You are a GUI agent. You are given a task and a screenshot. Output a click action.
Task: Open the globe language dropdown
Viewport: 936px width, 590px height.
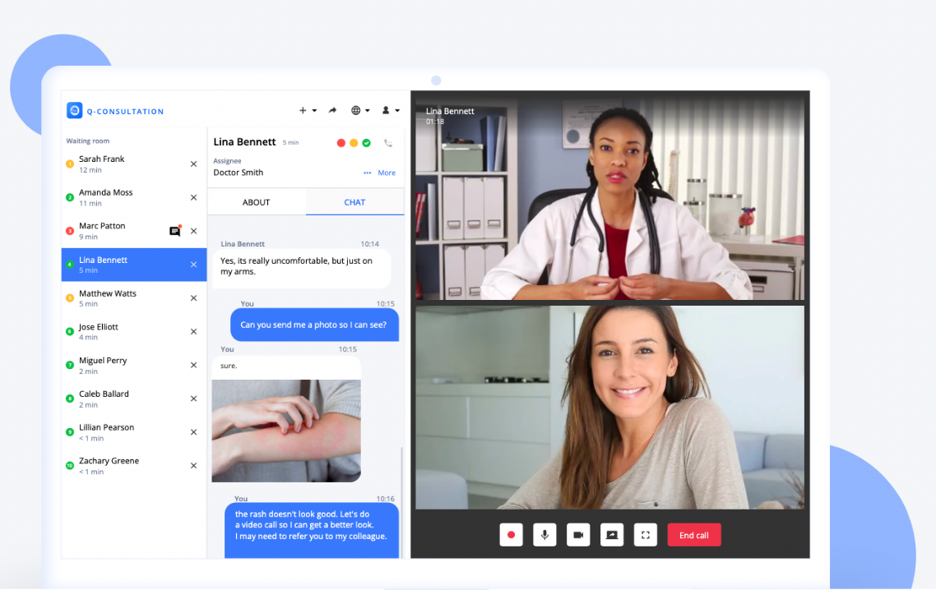tap(360, 110)
